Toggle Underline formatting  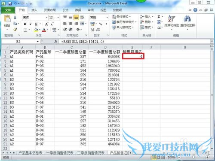coord(36,24)
